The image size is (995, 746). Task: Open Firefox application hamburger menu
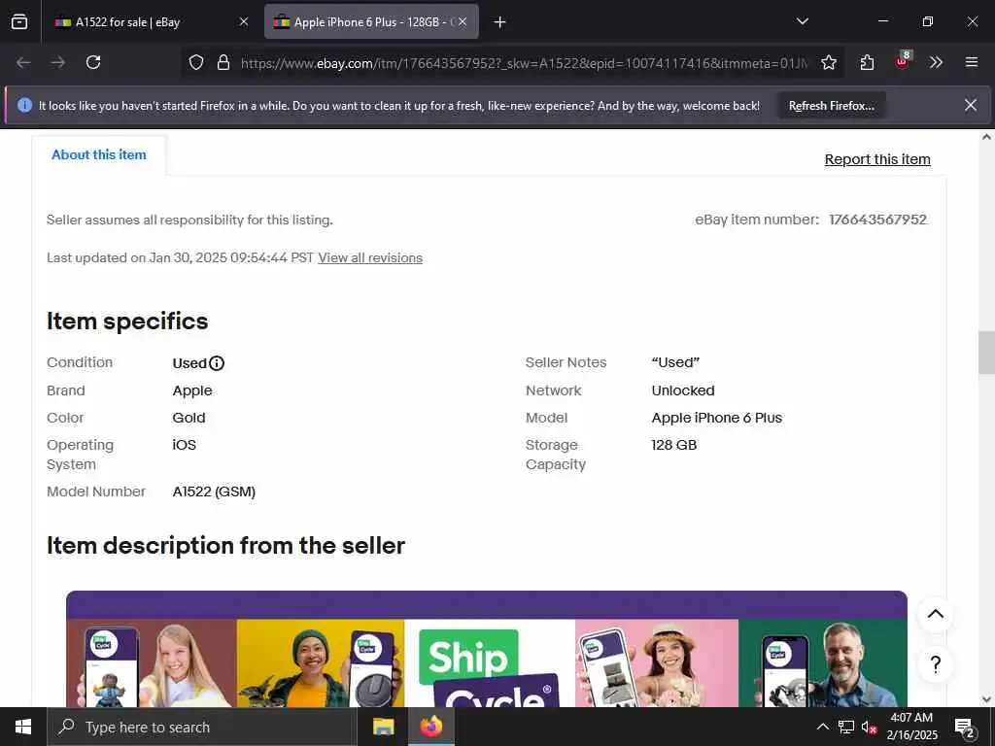[x=972, y=62]
